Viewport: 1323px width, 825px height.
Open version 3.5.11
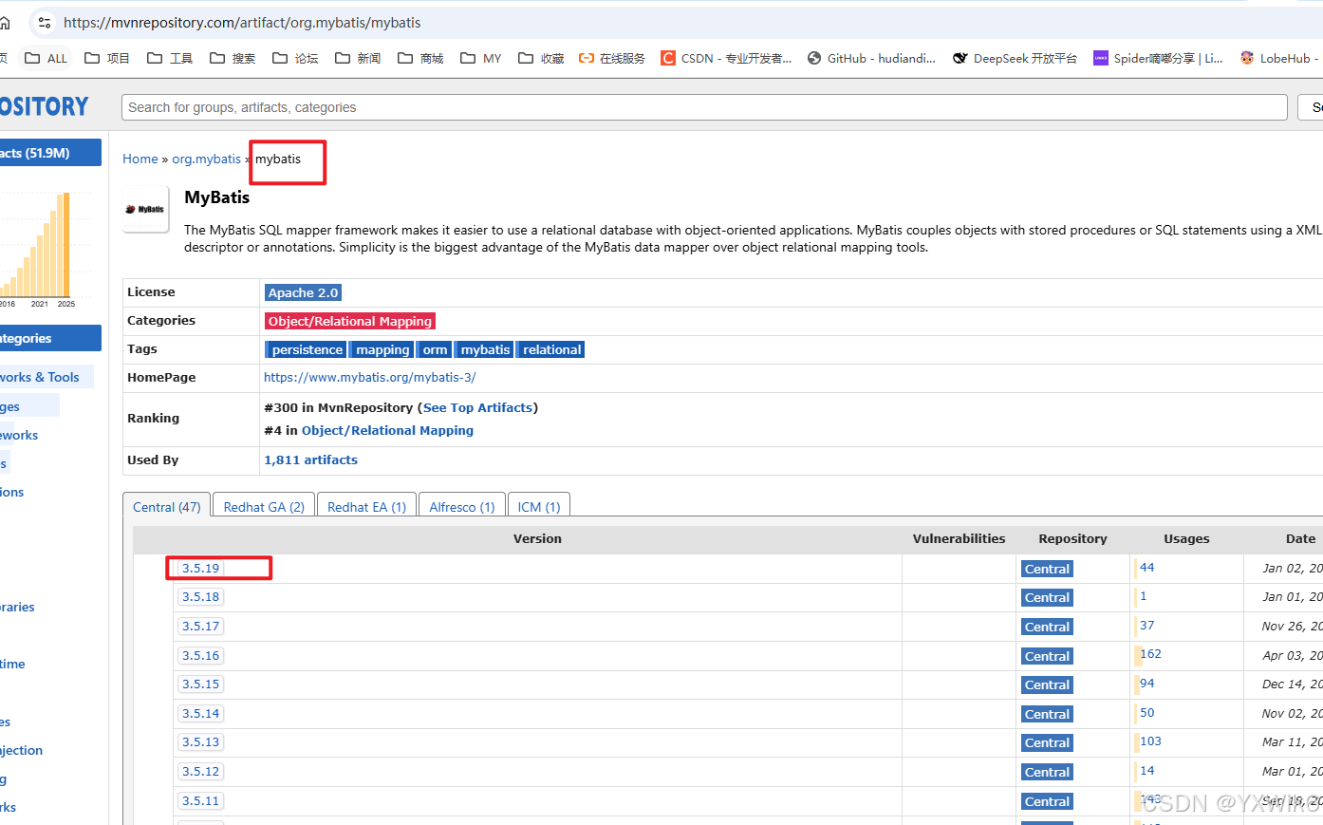(200, 800)
